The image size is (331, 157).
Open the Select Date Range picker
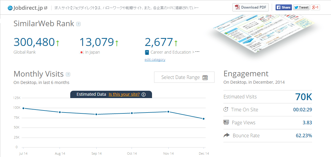184,77
